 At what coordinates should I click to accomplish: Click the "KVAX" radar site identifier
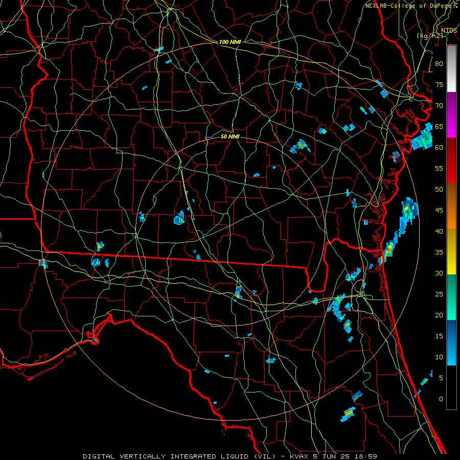tap(299, 456)
